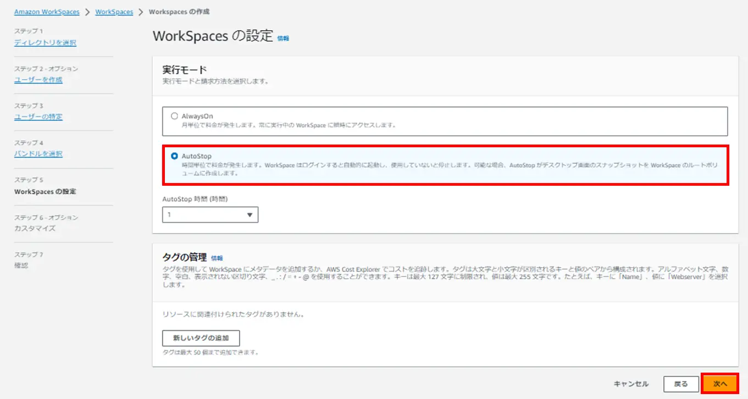Click the current step WorkSpaces の設定 label
748x399 pixels.
(45, 192)
